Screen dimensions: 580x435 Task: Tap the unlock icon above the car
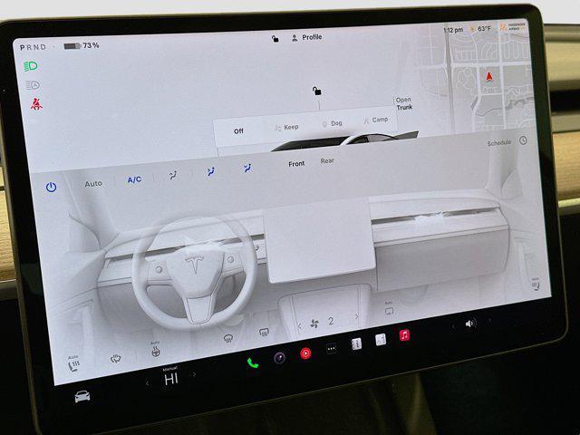[316, 91]
